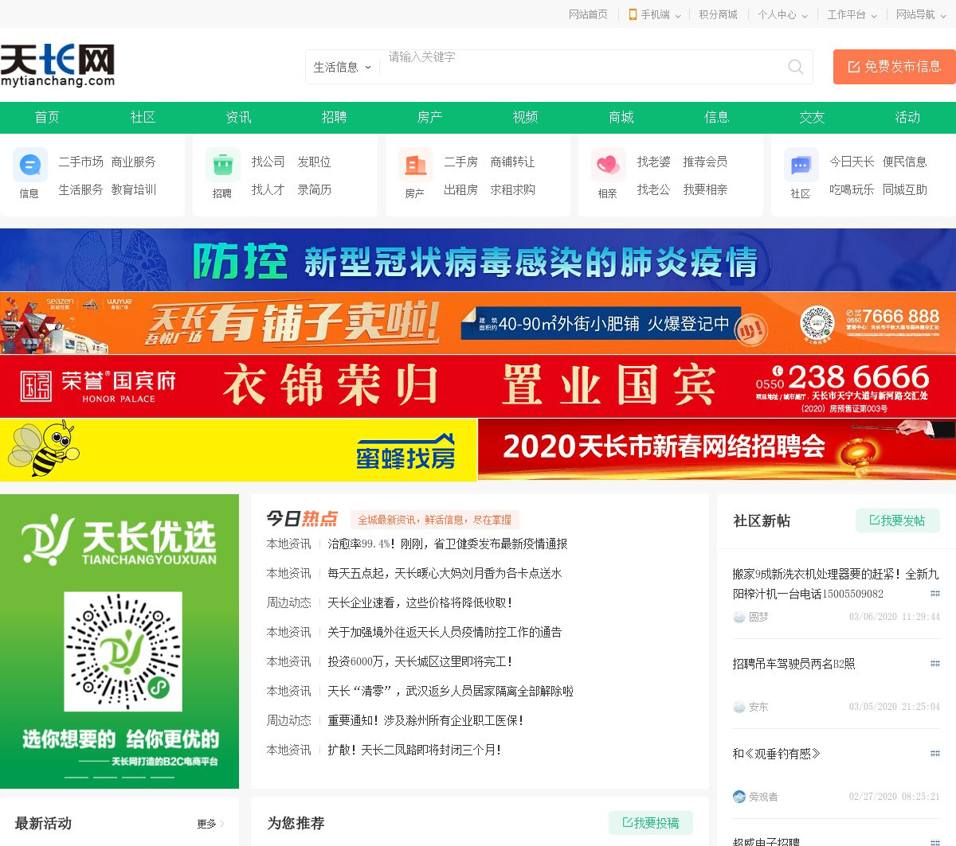Open 教育培训 link
956x846 pixels.
(134, 189)
